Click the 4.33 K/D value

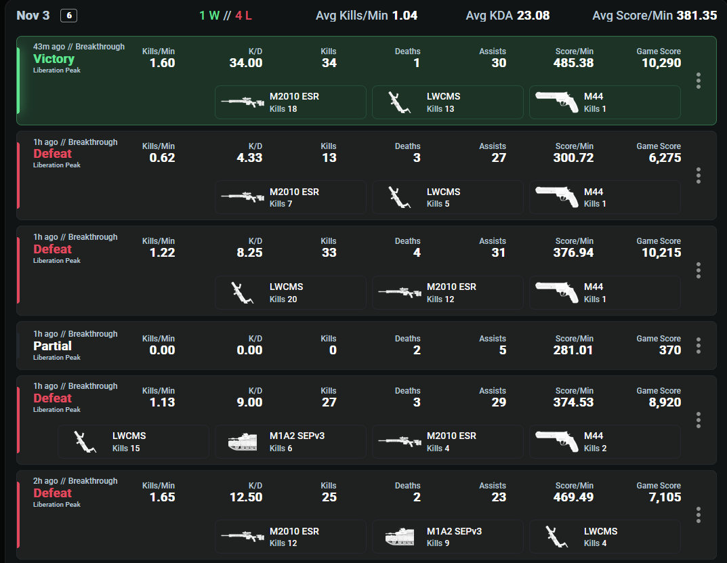(x=249, y=158)
